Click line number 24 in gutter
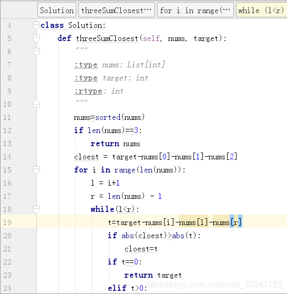 click(x=7, y=288)
